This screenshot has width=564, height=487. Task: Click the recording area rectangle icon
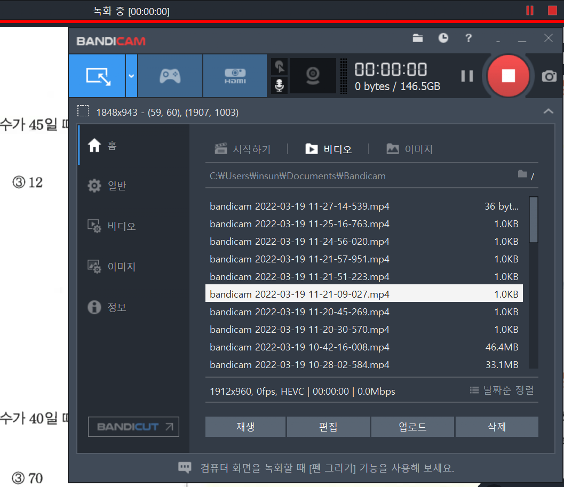(x=83, y=111)
